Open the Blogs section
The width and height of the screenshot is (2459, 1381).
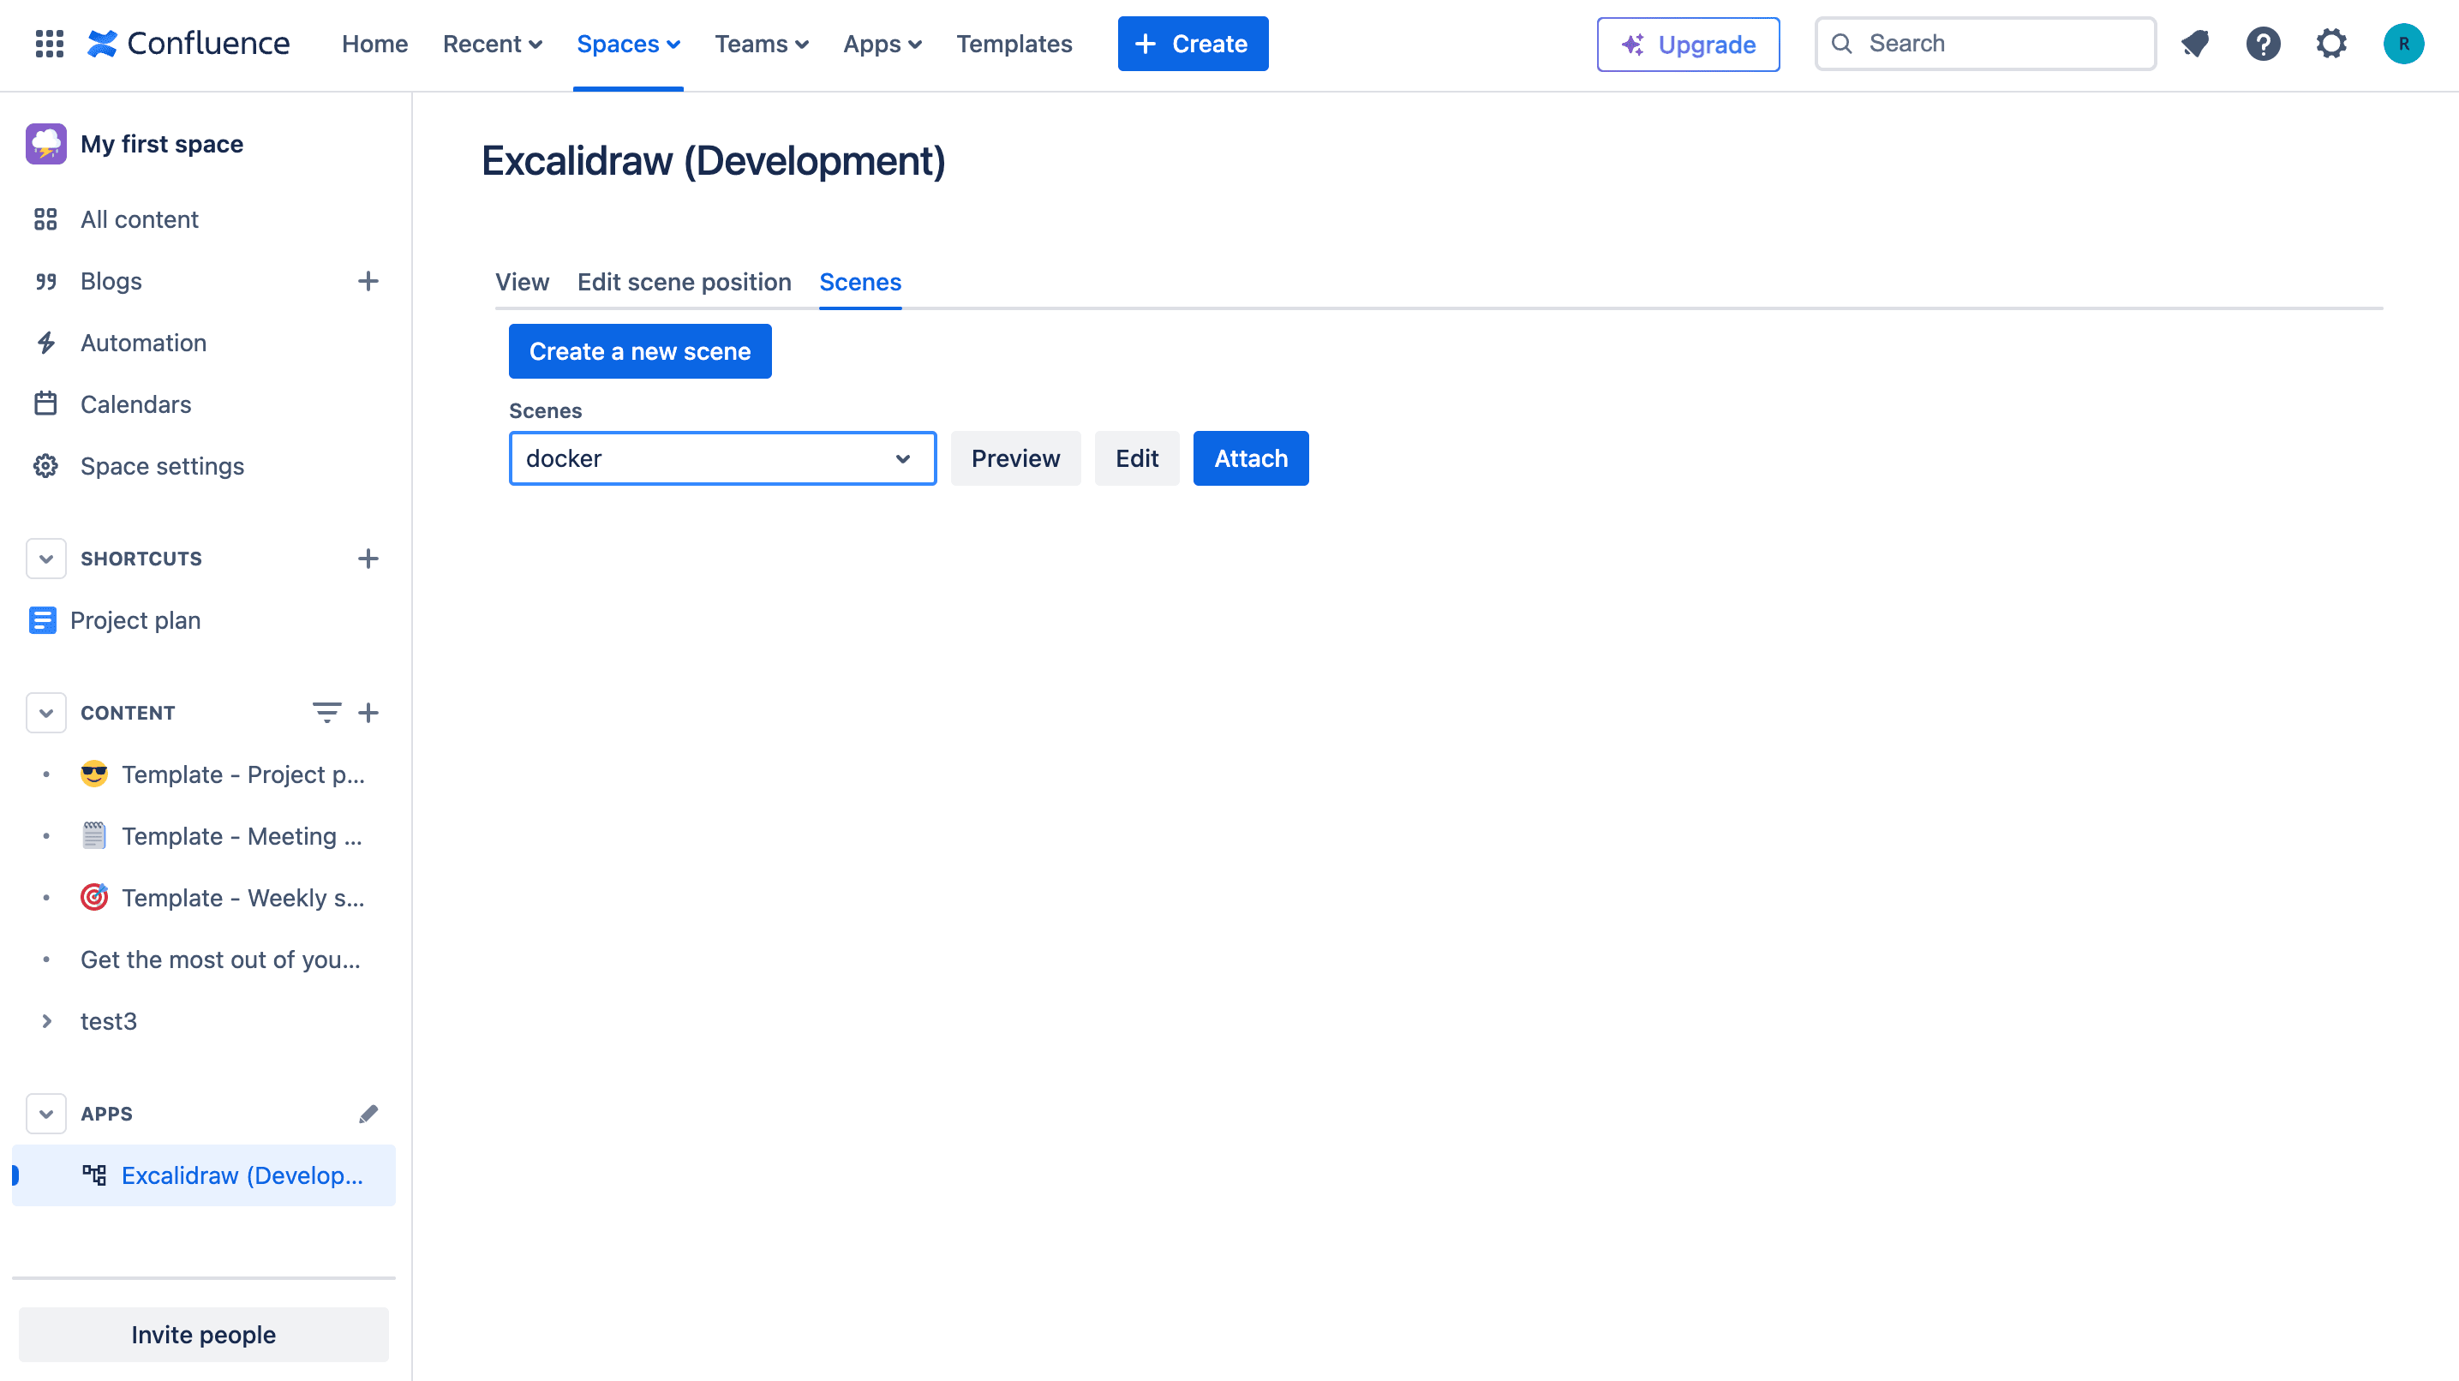click(111, 282)
